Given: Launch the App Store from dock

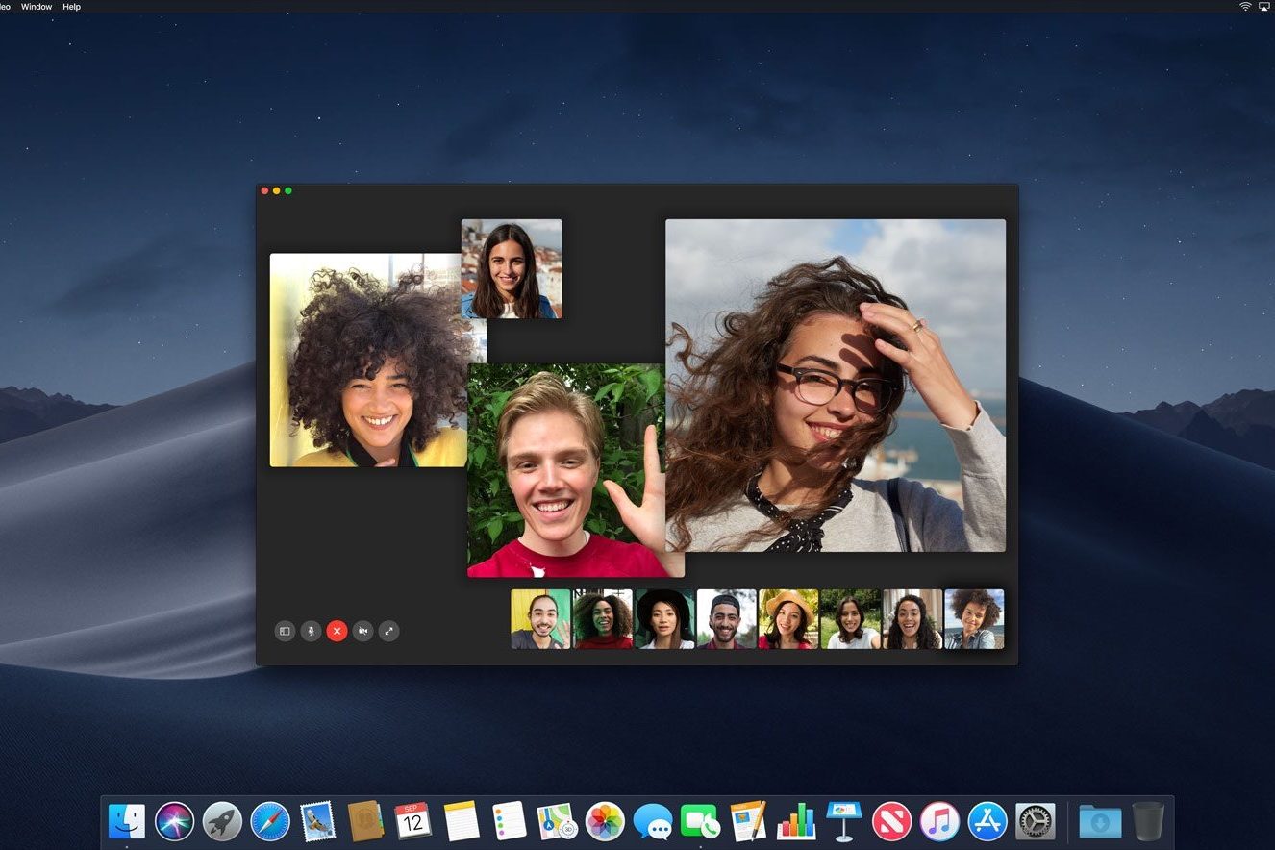Looking at the screenshot, I should (x=987, y=821).
